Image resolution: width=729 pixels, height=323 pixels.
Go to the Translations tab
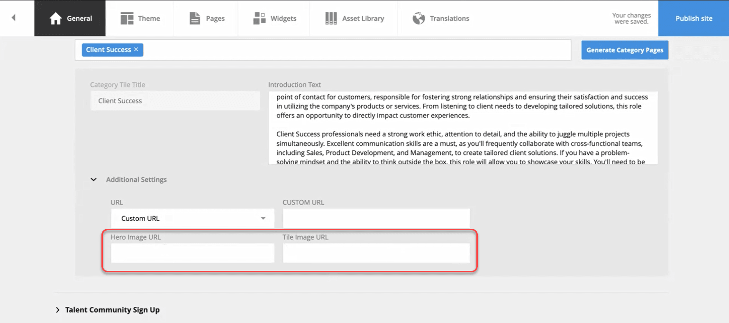click(x=440, y=18)
